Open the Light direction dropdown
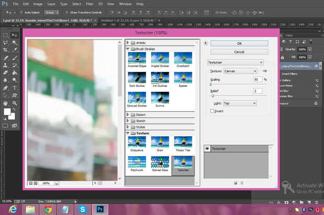Image resolution: width=324 pixels, height=215 pixels. pos(239,103)
